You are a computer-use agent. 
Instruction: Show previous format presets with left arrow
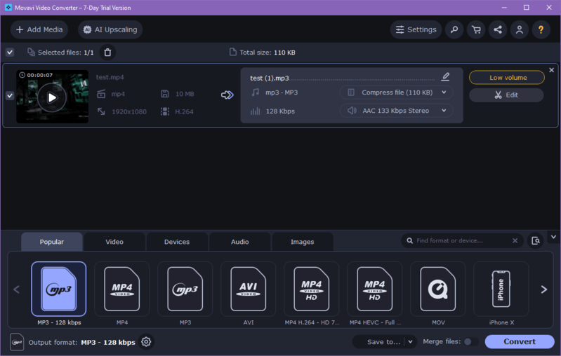click(x=16, y=289)
